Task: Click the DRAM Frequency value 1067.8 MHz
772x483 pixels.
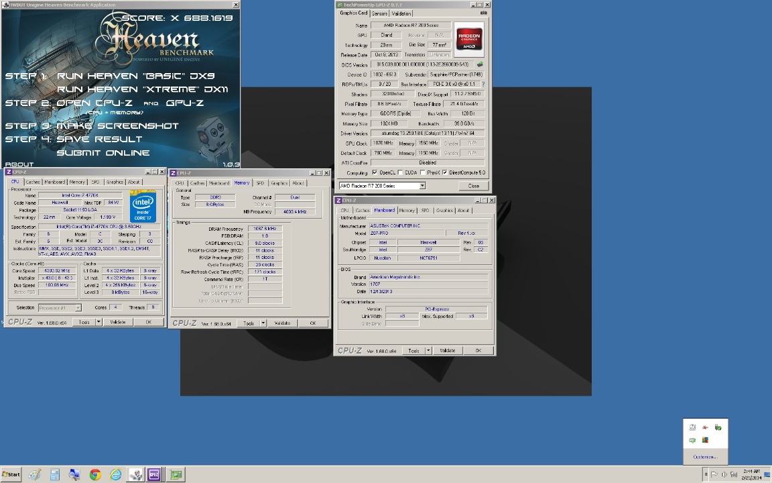Action: click(265, 229)
